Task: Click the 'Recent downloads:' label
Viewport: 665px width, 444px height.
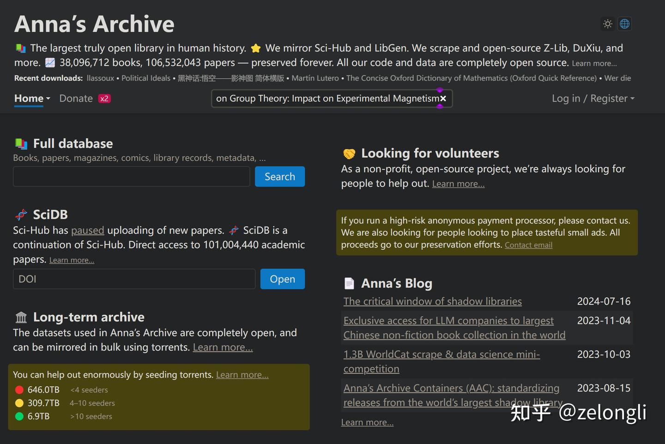Action: pos(48,78)
